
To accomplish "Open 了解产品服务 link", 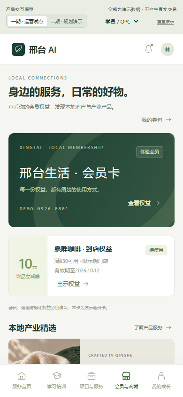I will tap(152, 328).
